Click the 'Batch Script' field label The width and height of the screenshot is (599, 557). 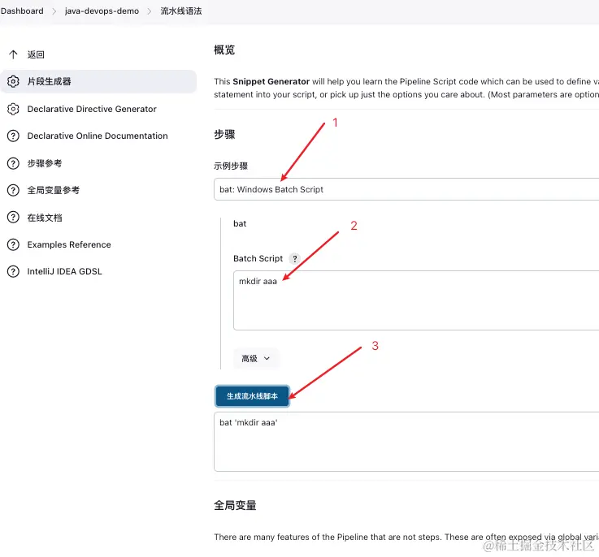click(258, 258)
